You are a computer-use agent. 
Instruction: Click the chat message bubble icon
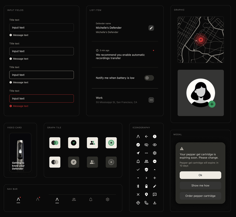(155, 194)
